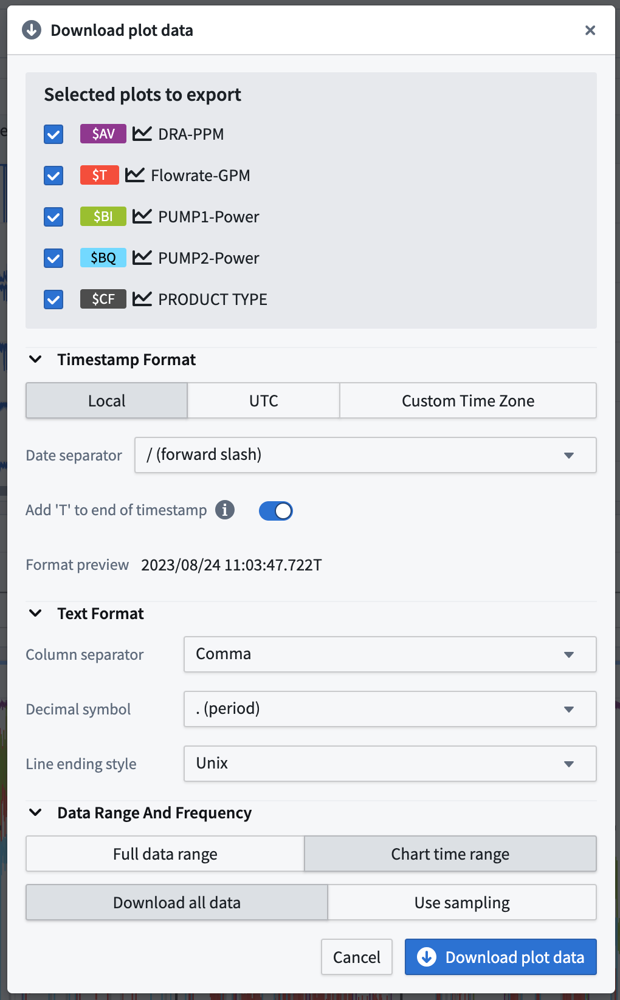Viewport: 620px width, 1000px height.
Task: Select the Local timestamp option
Action: tap(106, 400)
